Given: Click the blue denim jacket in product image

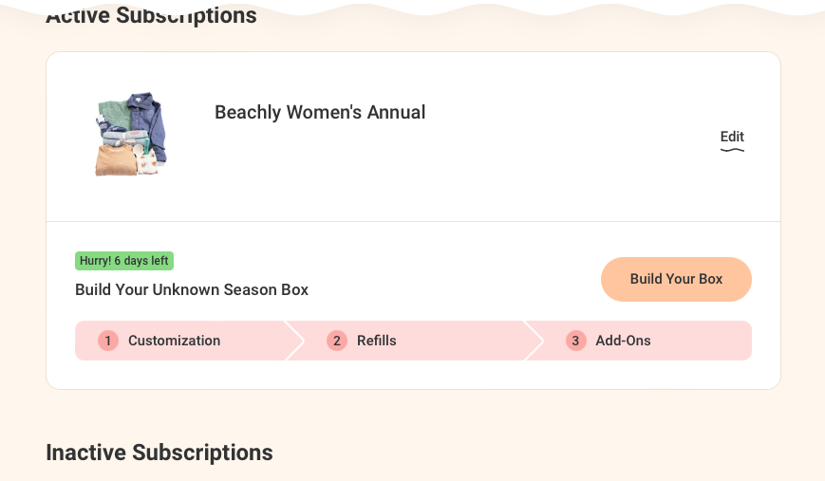Looking at the screenshot, I should 149,119.
